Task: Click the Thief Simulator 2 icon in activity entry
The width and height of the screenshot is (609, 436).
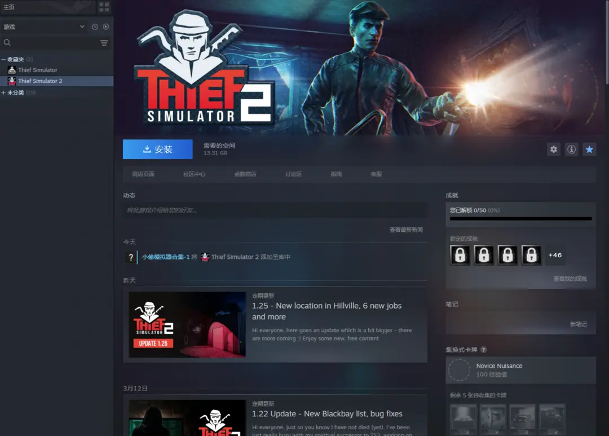Action: [205, 257]
